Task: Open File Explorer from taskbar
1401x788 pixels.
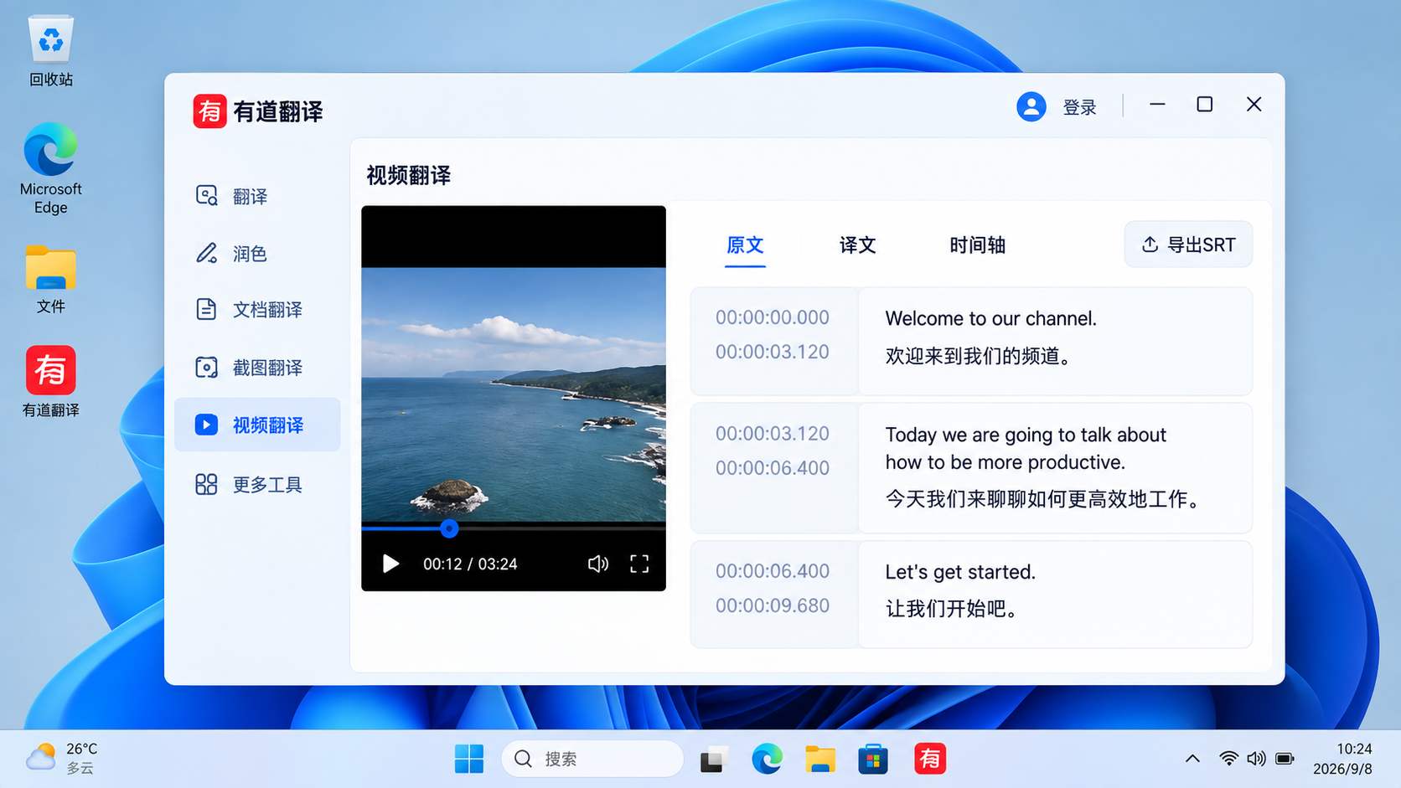Action: click(x=820, y=759)
